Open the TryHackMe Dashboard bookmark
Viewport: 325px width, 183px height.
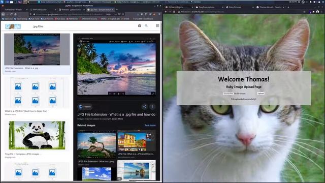tap(143, 19)
